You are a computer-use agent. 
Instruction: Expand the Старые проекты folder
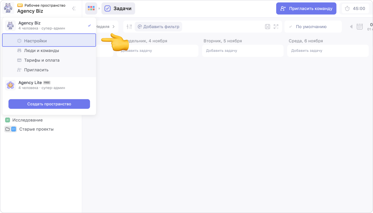coord(7,129)
